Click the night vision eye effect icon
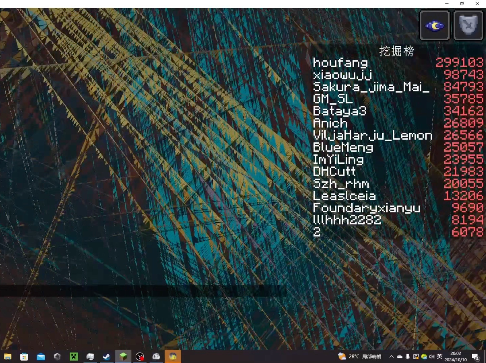This screenshot has width=486, height=363. point(434,26)
